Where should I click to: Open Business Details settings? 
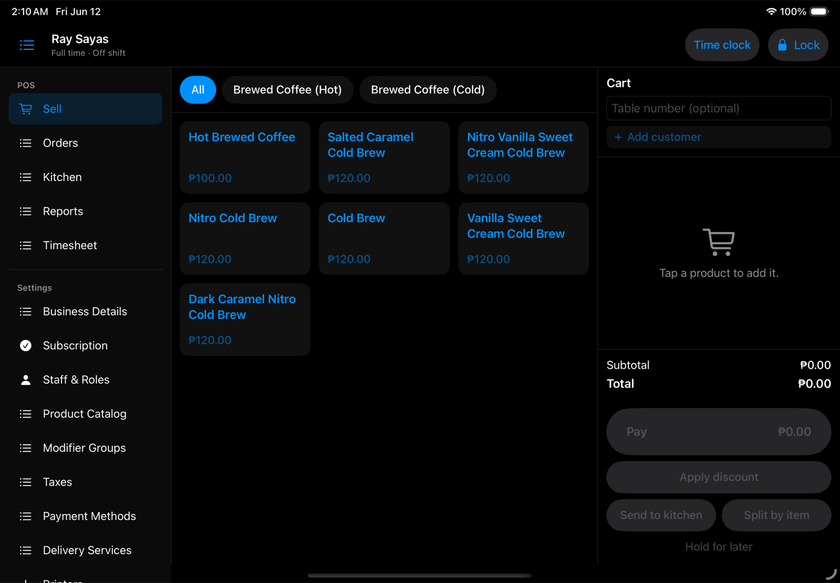[x=86, y=311]
